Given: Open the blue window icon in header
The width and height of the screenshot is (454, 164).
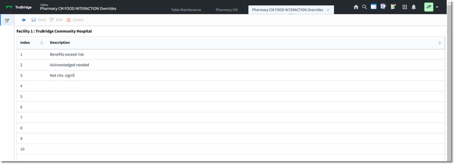Looking at the screenshot, I should coord(373,7).
